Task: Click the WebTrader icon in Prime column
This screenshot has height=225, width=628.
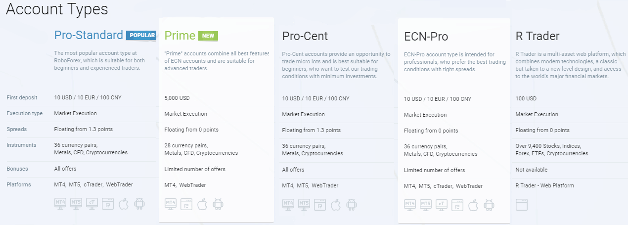Action: point(186,204)
